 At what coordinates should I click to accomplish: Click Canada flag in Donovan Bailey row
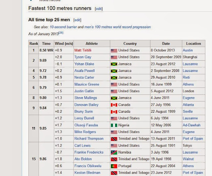click(114, 105)
